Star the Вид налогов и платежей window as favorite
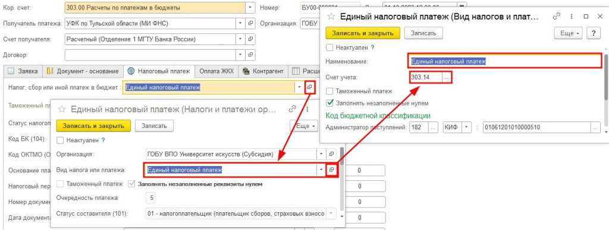609x230 pixels. (x=331, y=17)
